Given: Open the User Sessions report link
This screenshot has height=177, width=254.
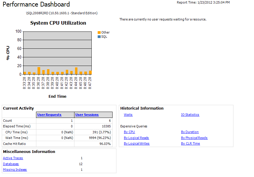Looking at the screenshot, I should pos(87,115).
